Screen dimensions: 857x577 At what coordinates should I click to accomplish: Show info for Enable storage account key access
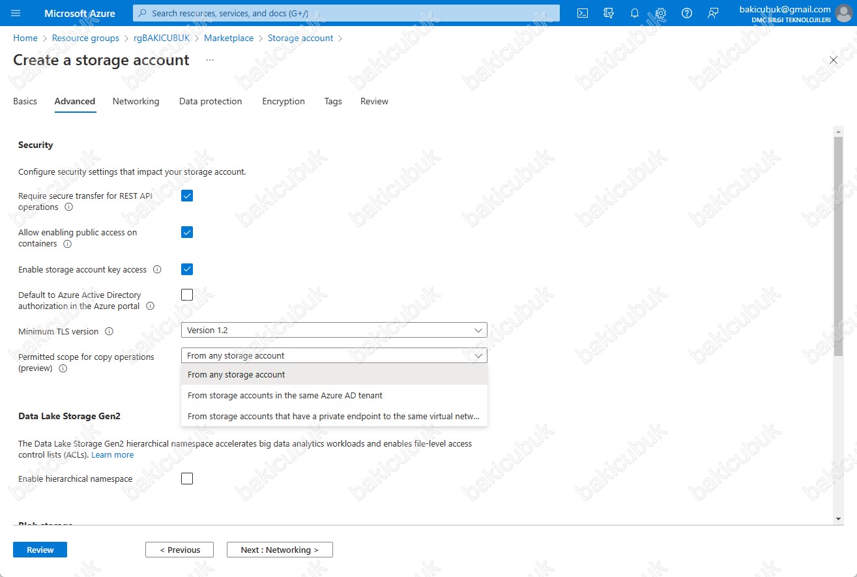(157, 269)
